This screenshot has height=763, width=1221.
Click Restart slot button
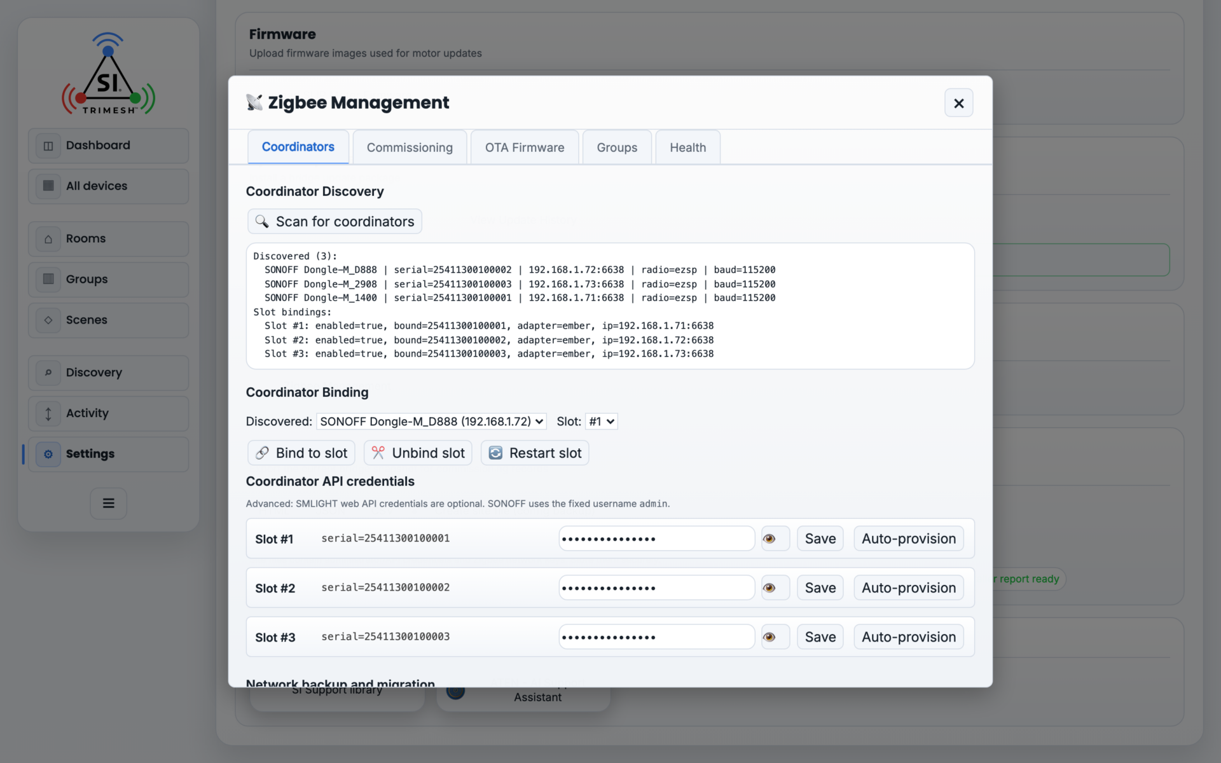pyautogui.click(x=535, y=453)
